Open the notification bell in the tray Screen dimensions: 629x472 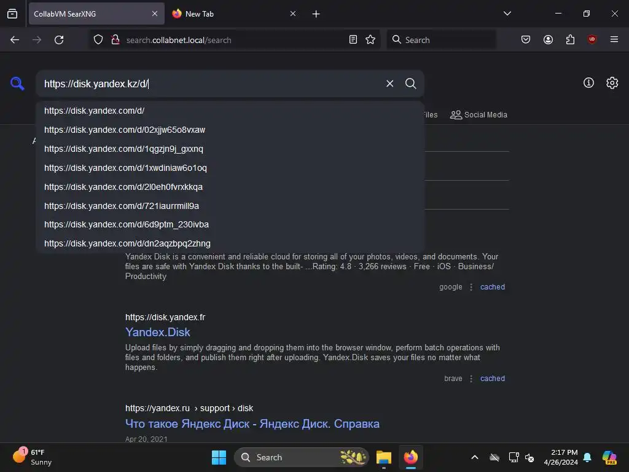pyautogui.click(x=587, y=457)
